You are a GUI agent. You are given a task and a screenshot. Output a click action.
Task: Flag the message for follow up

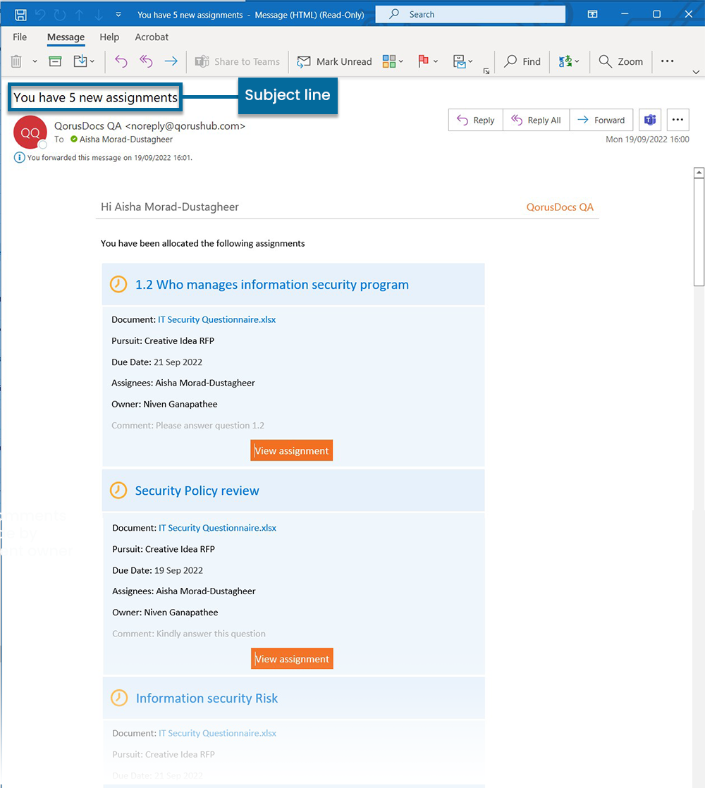pyautogui.click(x=423, y=61)
